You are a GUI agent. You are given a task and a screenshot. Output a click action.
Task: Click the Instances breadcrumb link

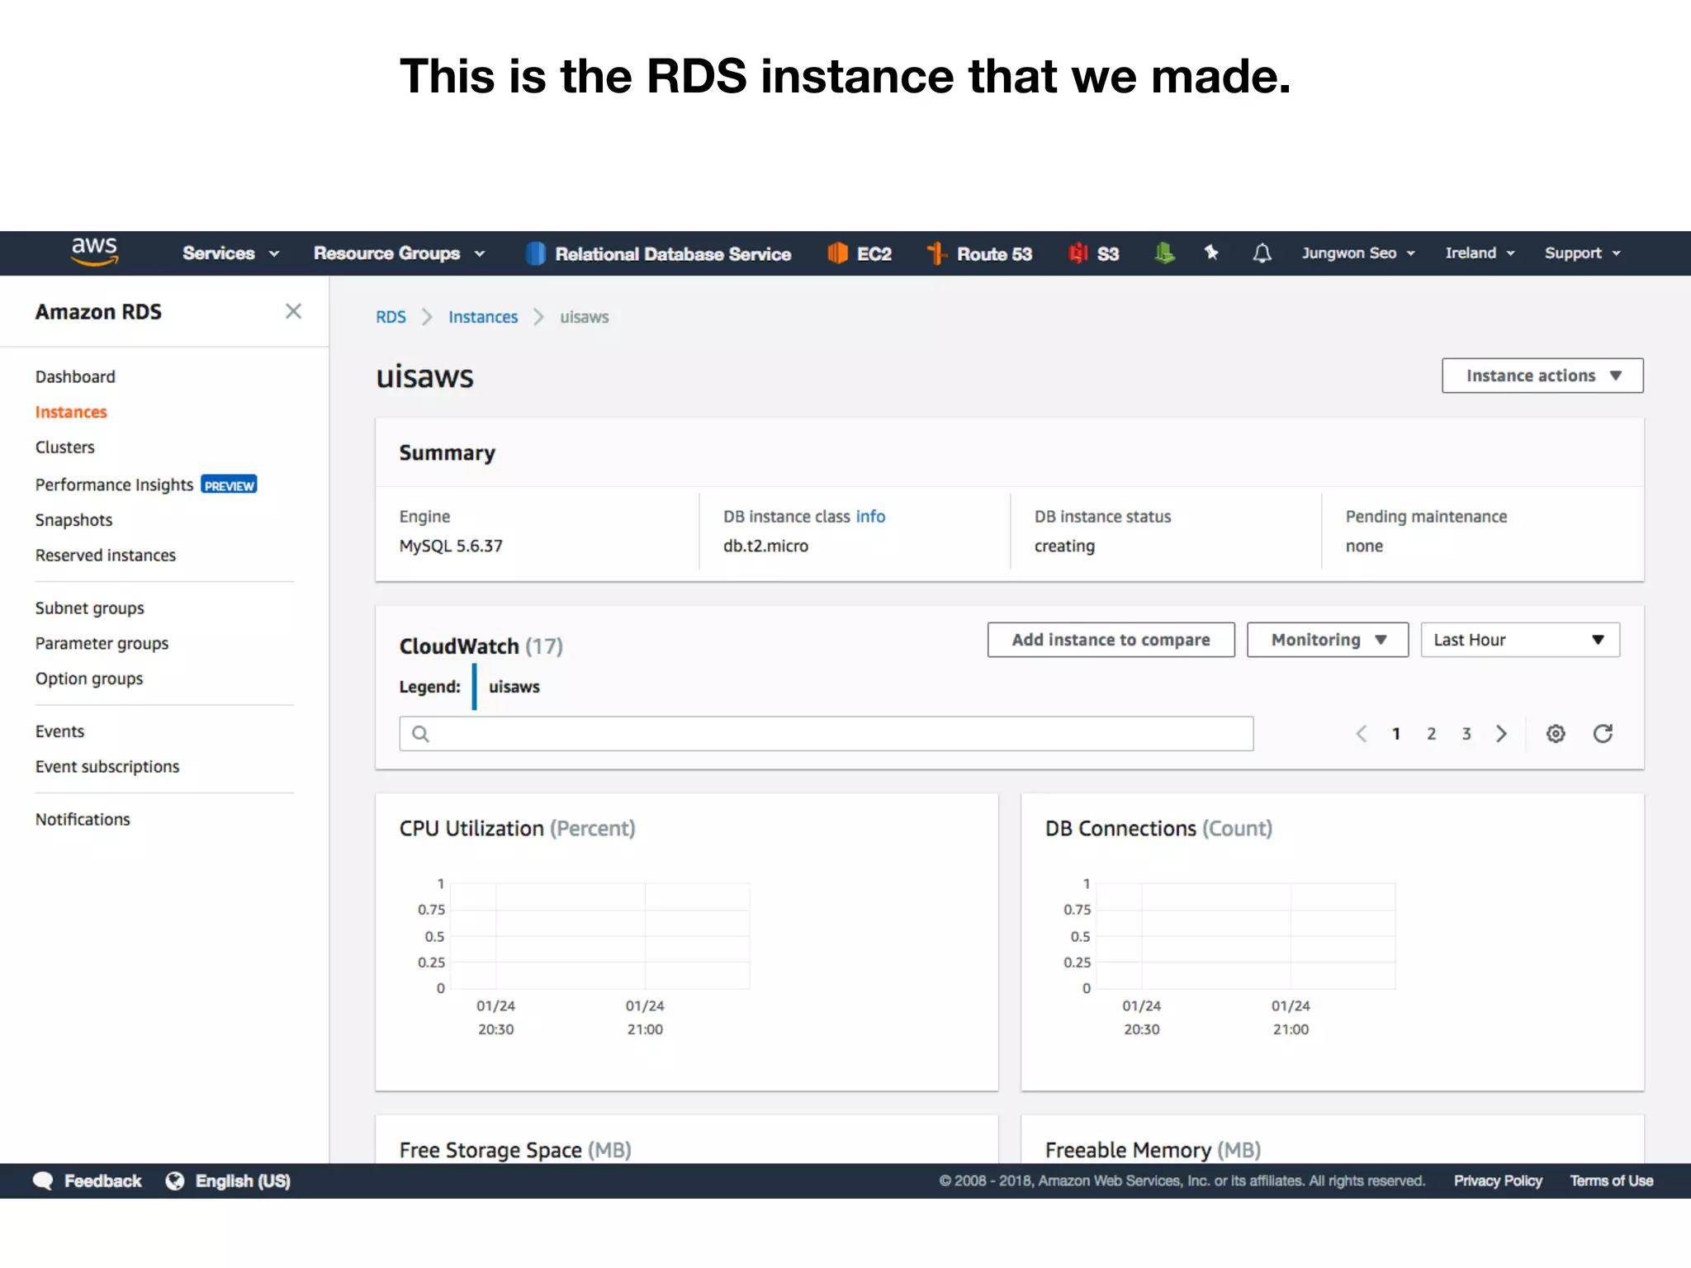point(483,317)
